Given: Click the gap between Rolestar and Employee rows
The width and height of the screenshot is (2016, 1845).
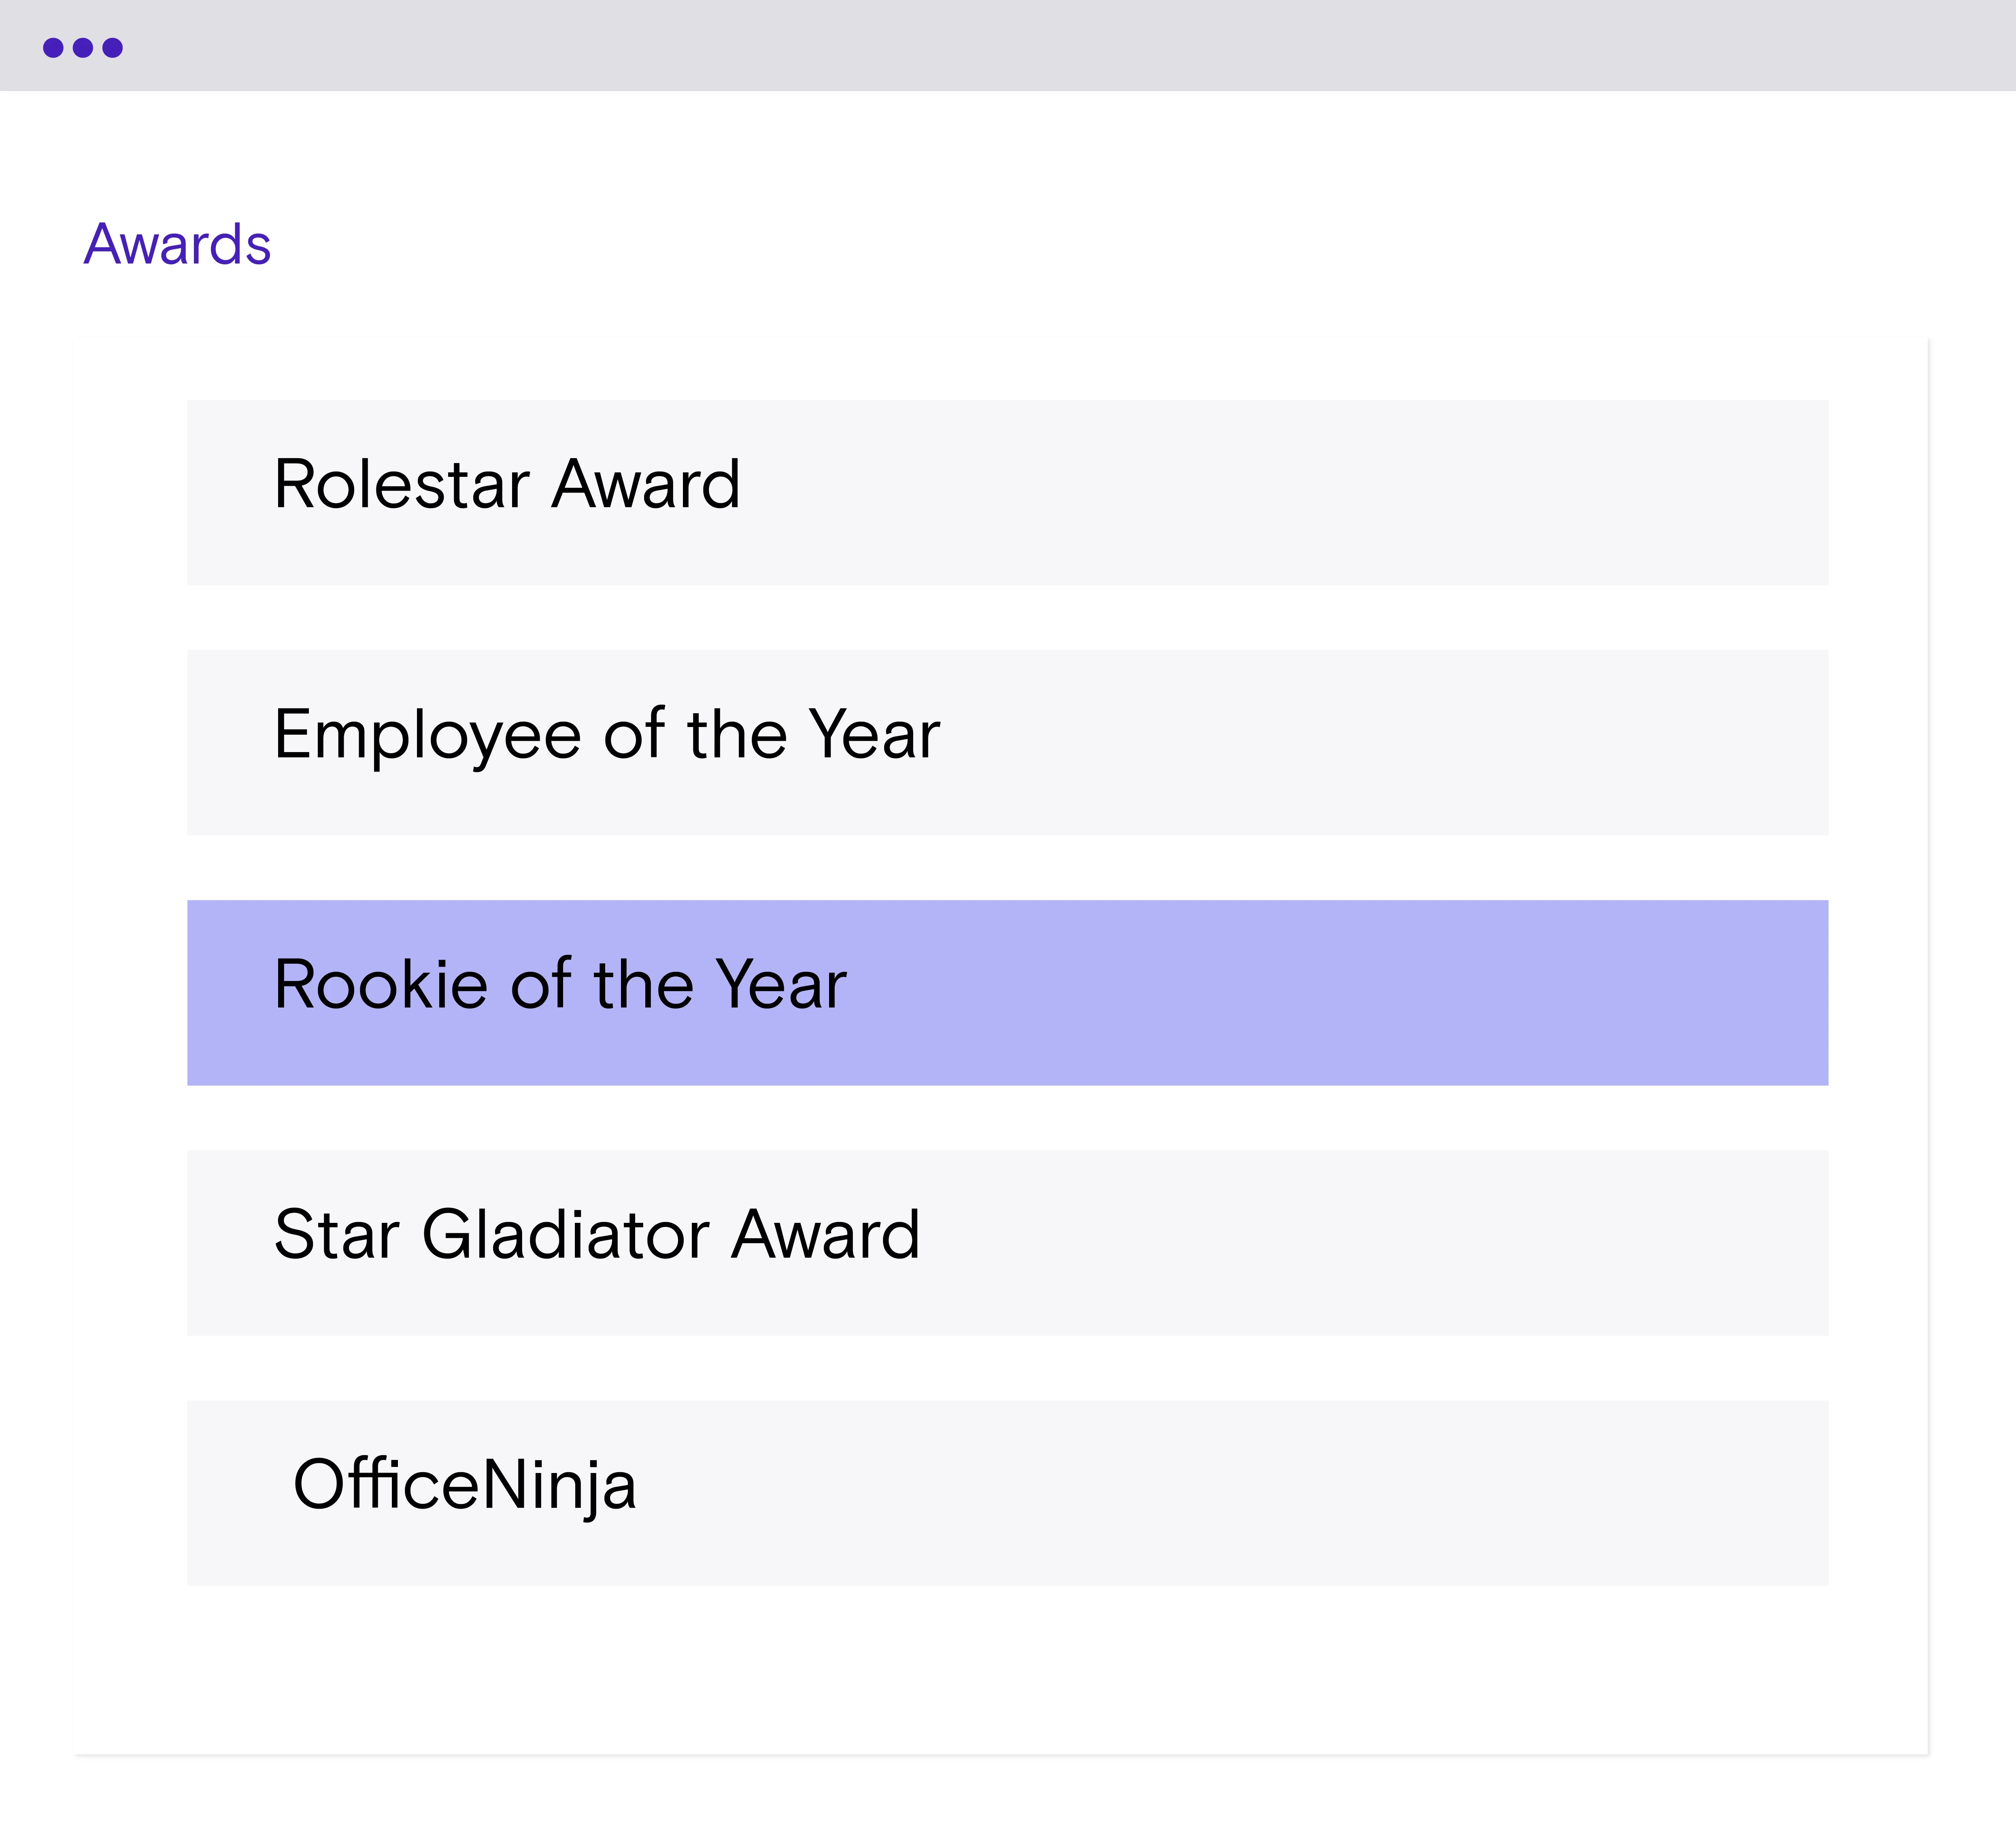Looking at the screenshot, I should click(1007, 617).
